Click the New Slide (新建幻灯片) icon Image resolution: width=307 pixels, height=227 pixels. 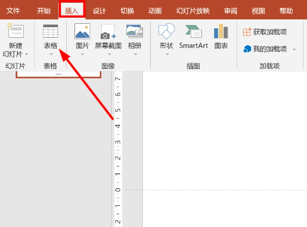[x=16, y=31]
